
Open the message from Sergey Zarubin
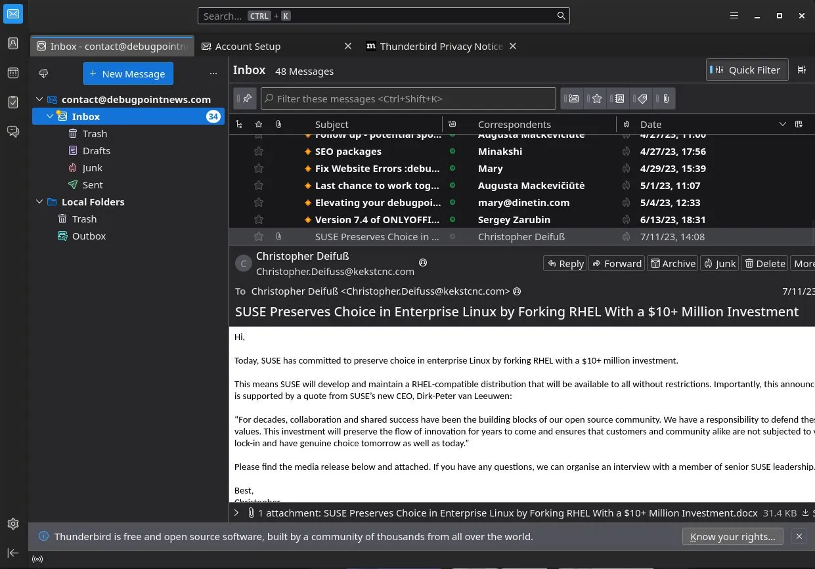click(522, 220)
